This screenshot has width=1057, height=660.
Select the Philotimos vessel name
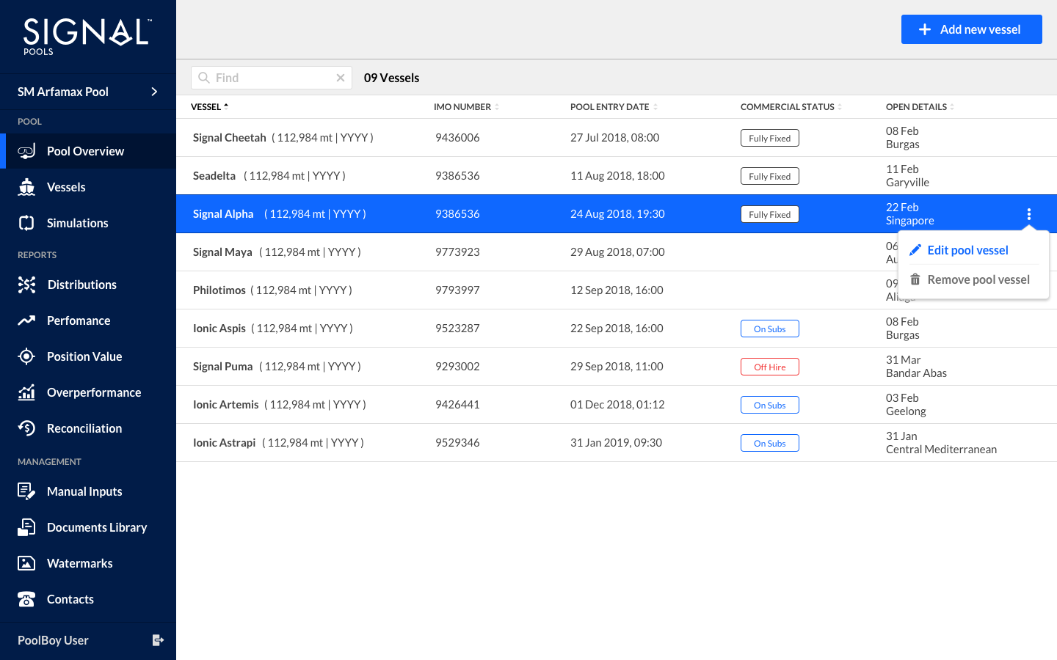click(x=219, y=290)
